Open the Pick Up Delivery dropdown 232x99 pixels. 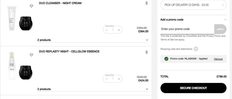193,5
